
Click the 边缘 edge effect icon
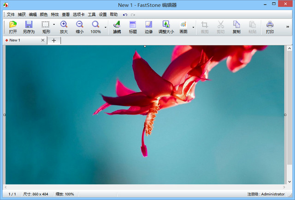pyautogui.click(x=148, y=27)
